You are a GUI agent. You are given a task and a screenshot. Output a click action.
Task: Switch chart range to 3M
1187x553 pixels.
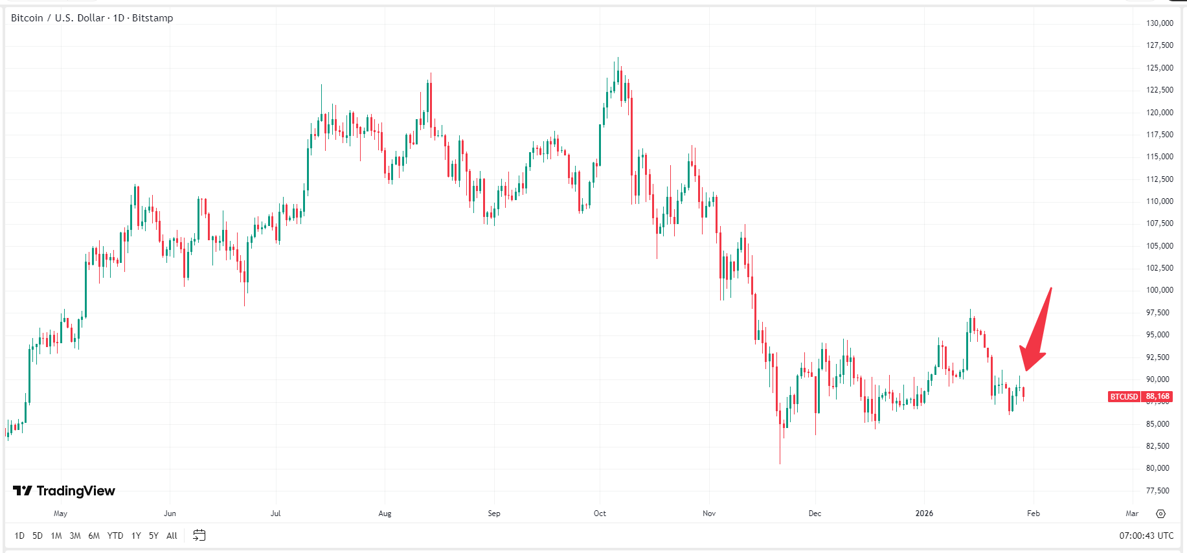coord(74,536)
